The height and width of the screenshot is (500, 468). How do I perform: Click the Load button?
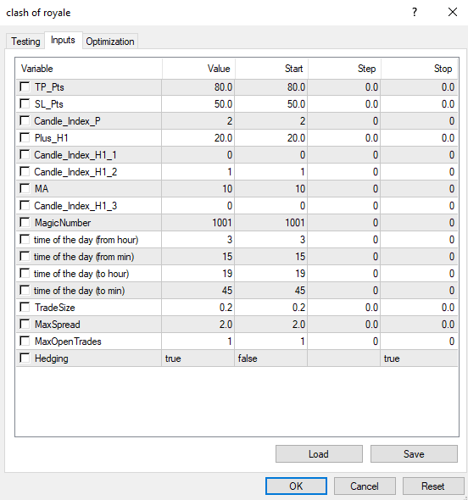pyautogui.click(x=319, y=453)
